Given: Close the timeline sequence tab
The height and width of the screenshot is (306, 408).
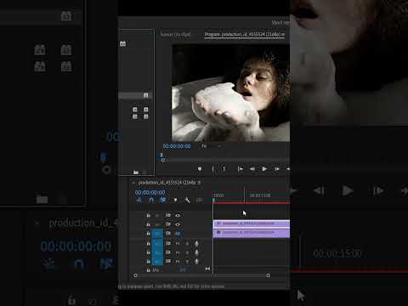Looking at the screenshot, I should [x=133, y=183].
